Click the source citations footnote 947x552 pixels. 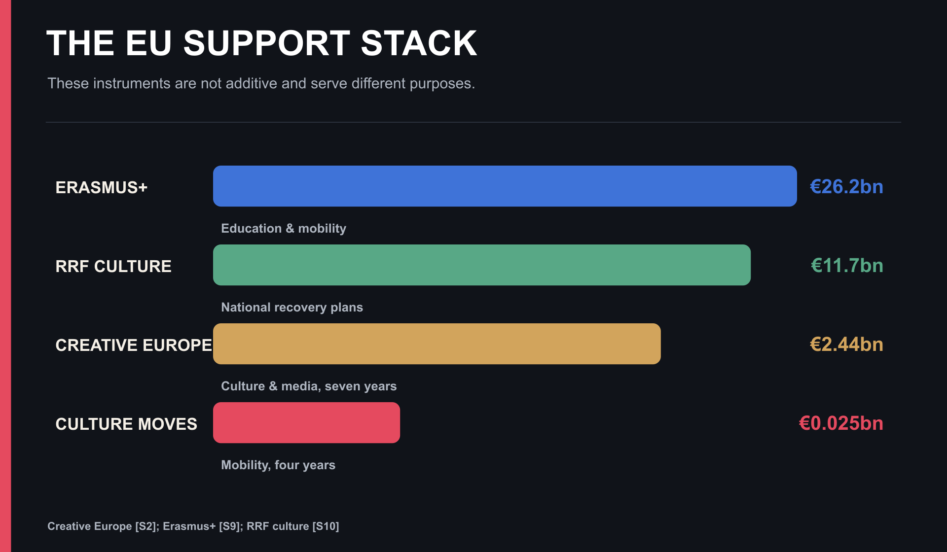click(x=193, y=526)
